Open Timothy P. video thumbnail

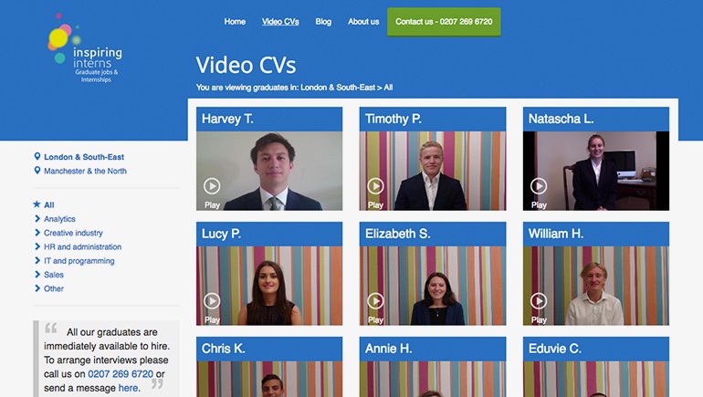[x=433, y=171]
